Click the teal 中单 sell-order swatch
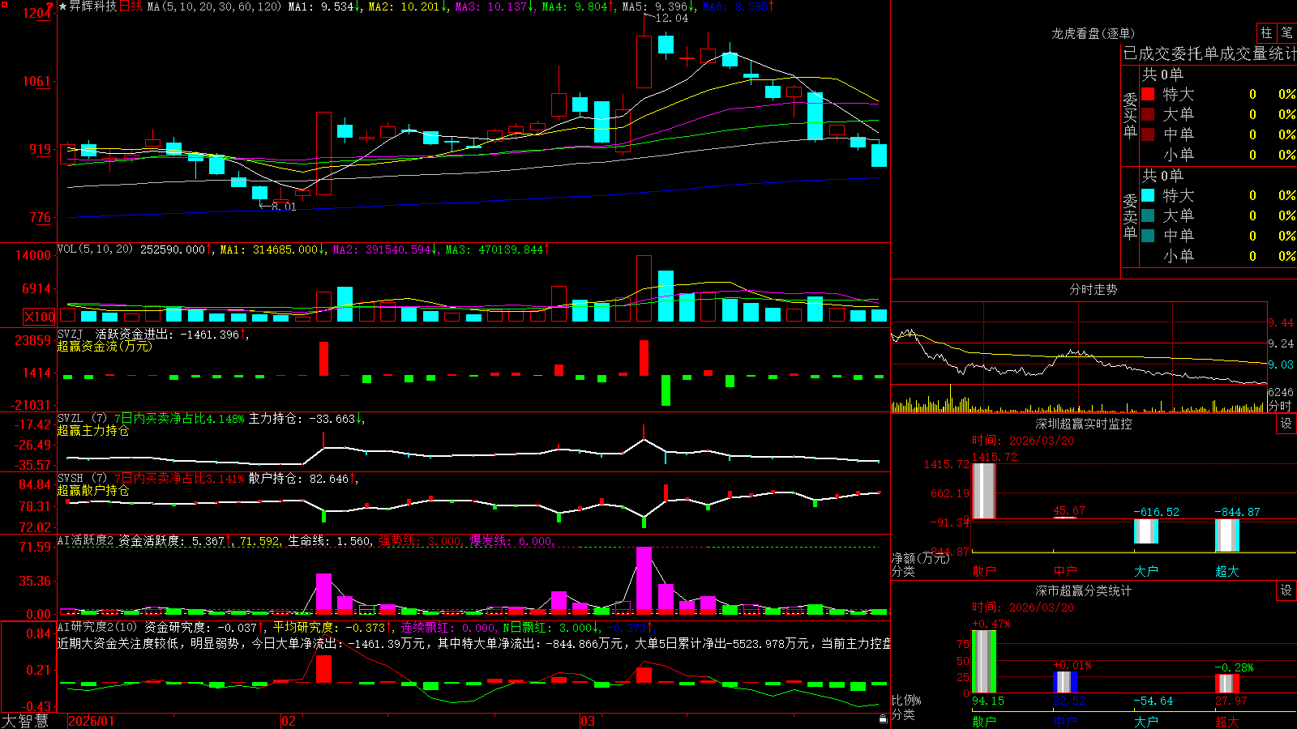 pyautogui.click(x=1148, y=236)
